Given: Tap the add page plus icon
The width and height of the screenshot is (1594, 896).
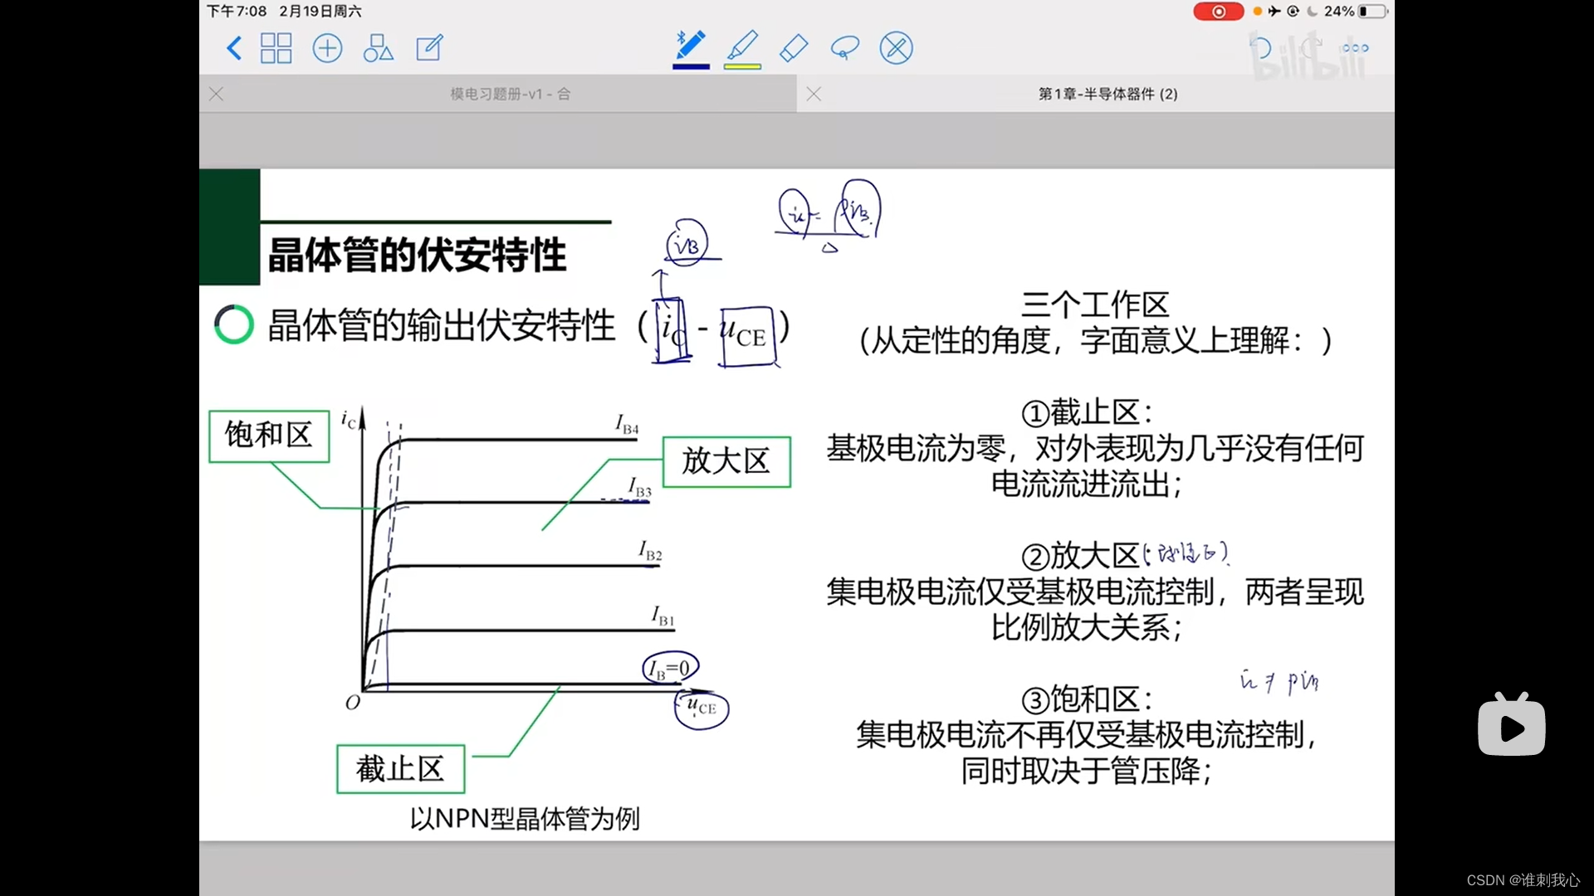Looking at the screenshot, I should tap(327, 48).
